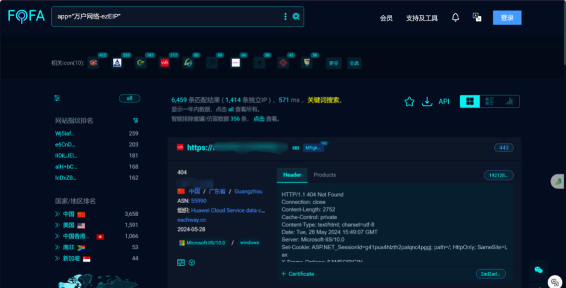Click the 登录 login button
566x288 pixels.
pyautogui.click(x=507, y=18)
